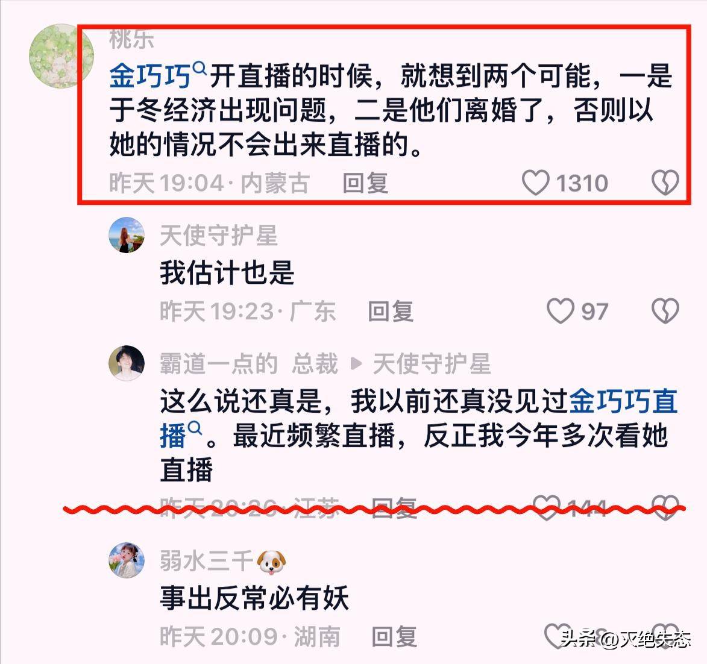Screen dimensions: 707x664
Task: Open 桃乐's green avatar profile
Action: pyautogui.click(x=61, y=56)
